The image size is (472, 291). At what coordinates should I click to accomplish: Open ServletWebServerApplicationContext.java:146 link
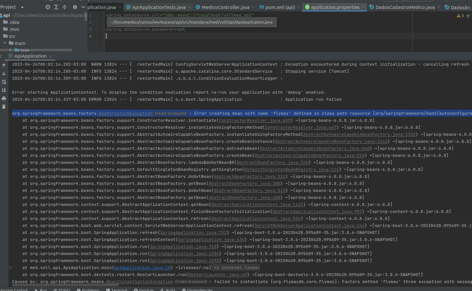(310, 226)
